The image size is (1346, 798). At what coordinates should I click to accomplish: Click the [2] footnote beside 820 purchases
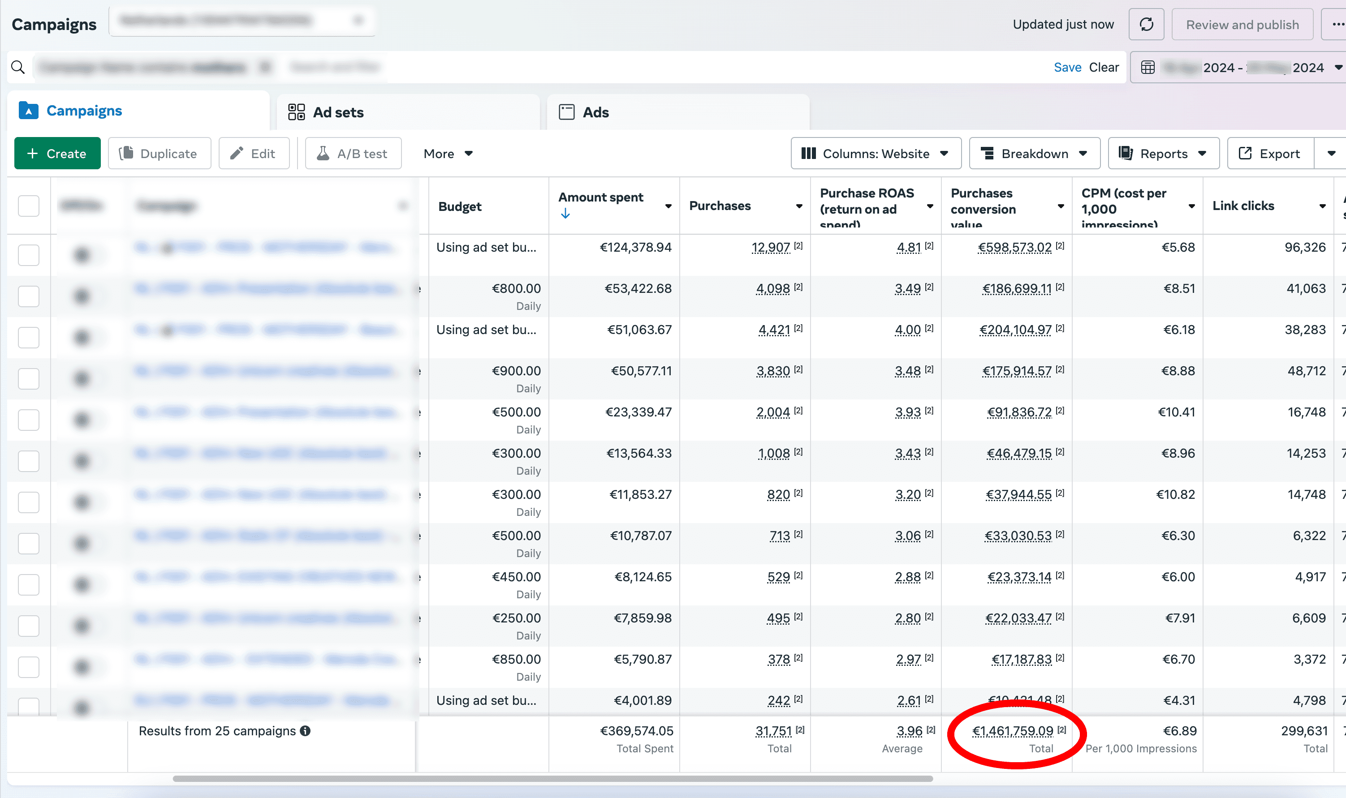pyautogui.click(x=798, y=493)
